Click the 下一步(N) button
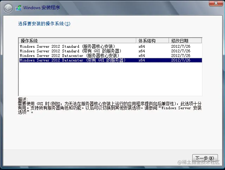Image resolution: width=225 pixels, height=170 pixels. 205,158
